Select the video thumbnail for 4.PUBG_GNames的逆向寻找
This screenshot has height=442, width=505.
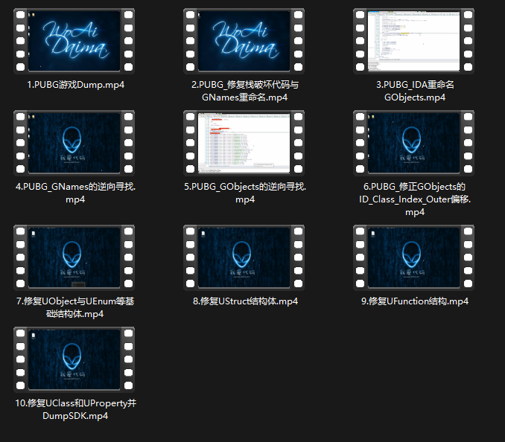point(74,143)
